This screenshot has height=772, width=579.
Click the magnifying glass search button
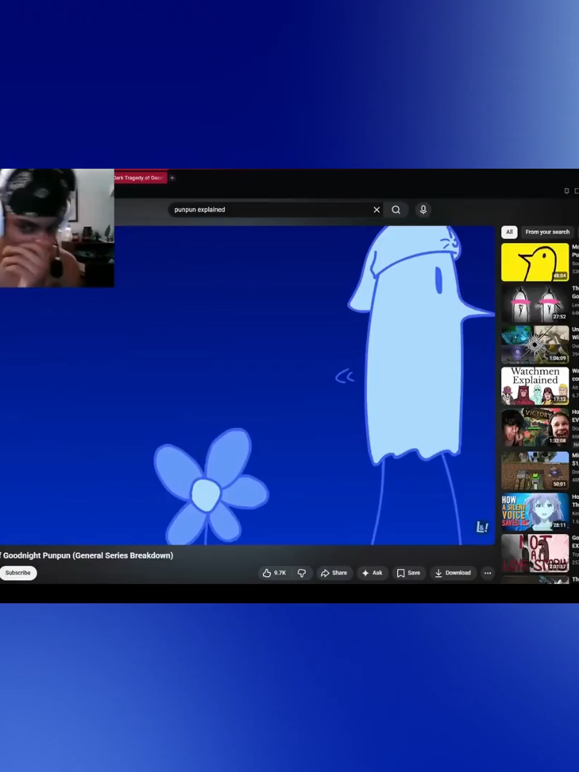click(x=396, y=209)
